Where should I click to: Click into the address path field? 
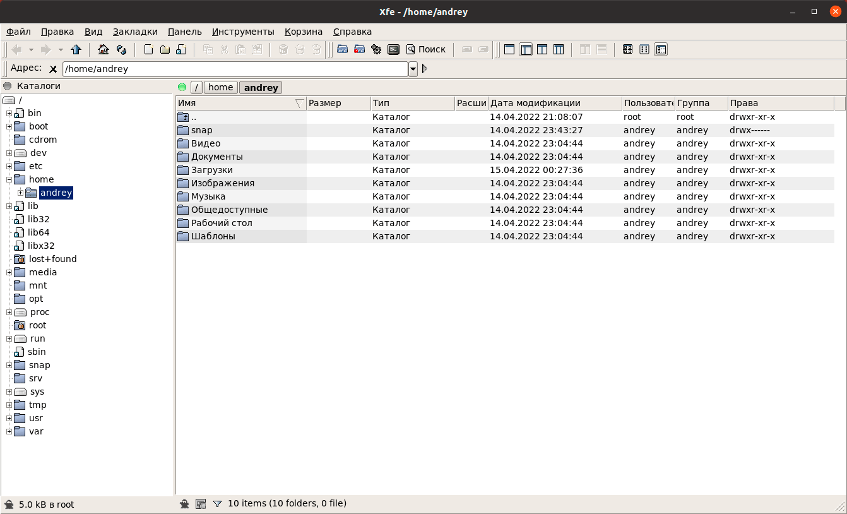click(x=234, y=69)
